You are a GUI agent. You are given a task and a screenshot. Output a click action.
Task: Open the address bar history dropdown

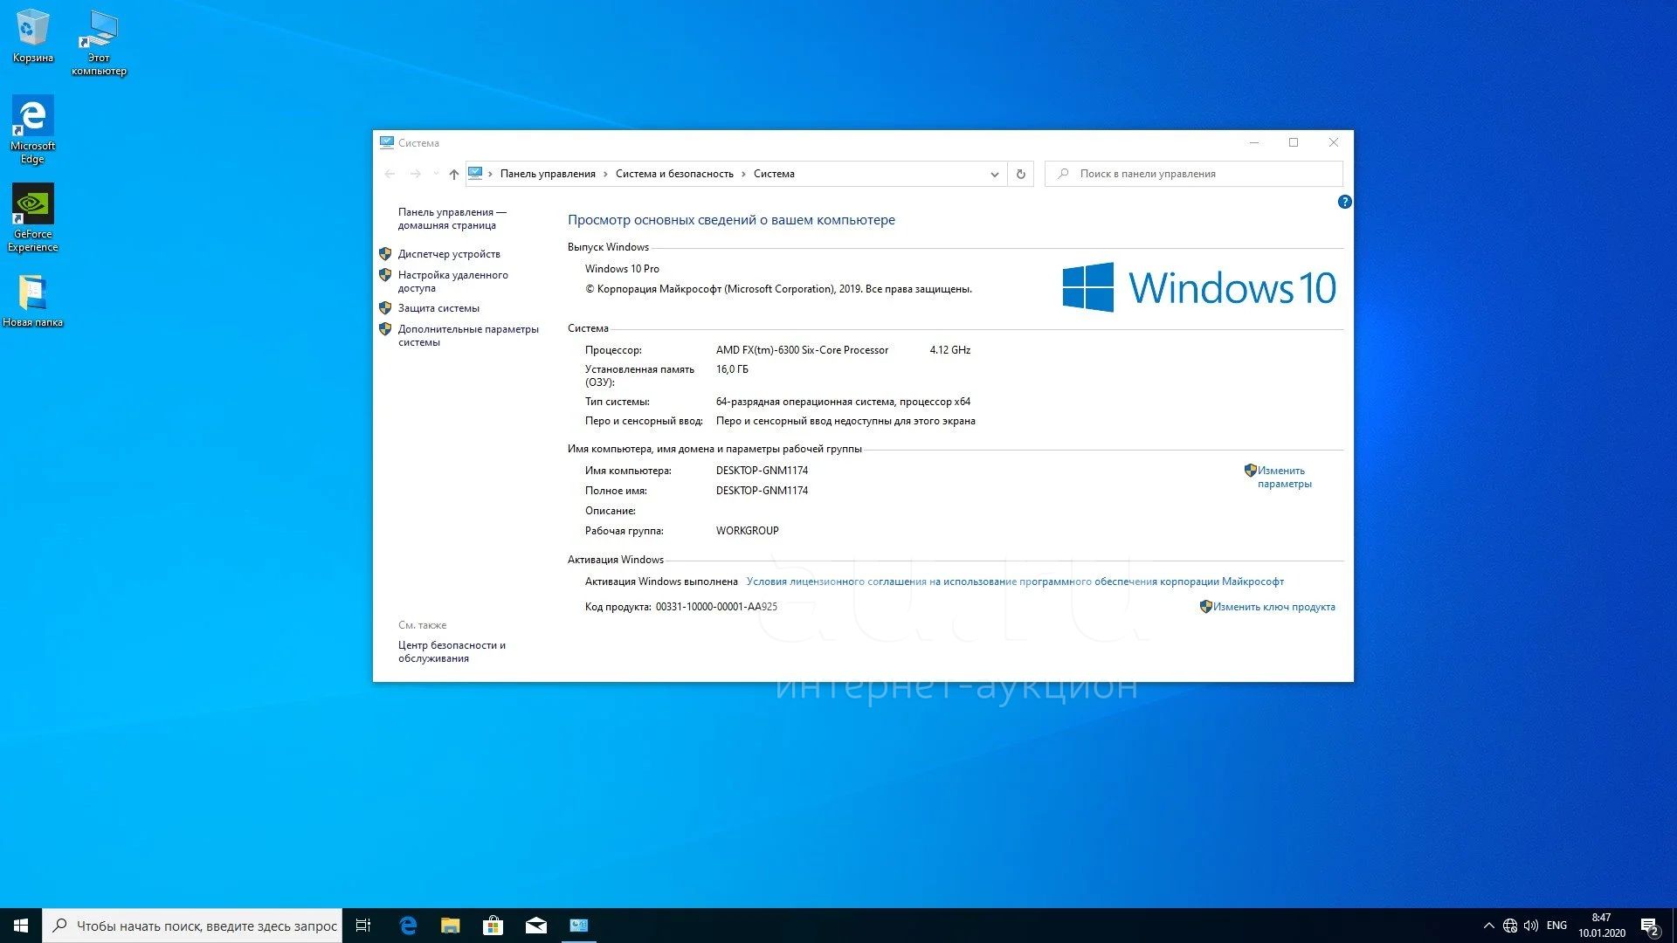[994, 174]
